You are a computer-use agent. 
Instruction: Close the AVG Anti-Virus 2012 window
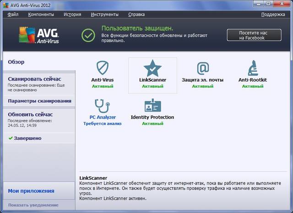pyautogui.click(x=282, y=4)
